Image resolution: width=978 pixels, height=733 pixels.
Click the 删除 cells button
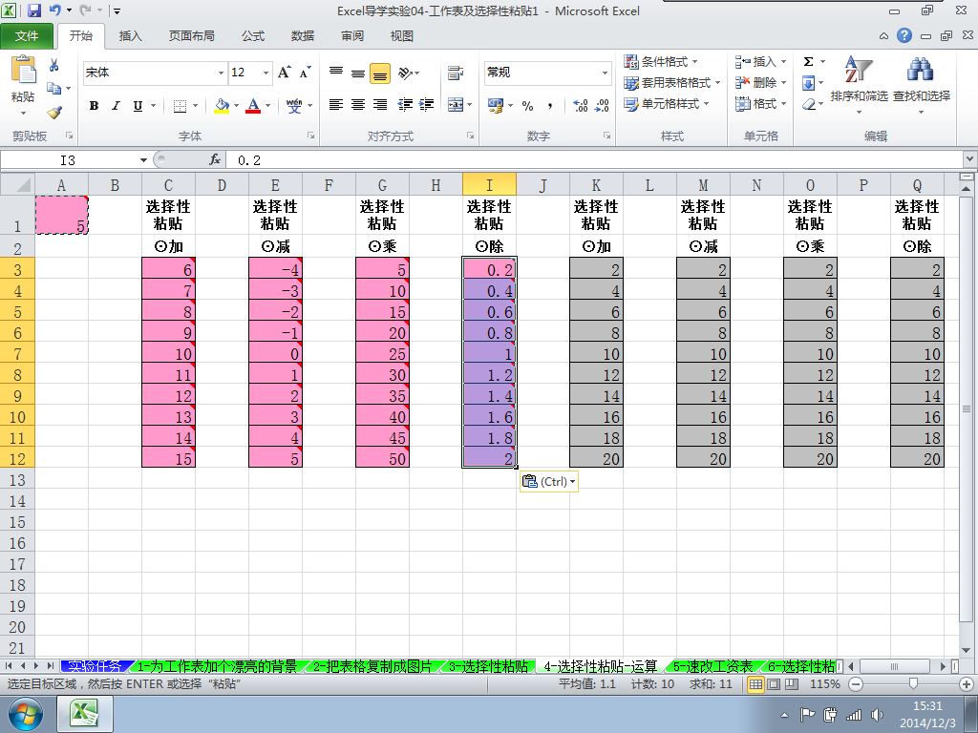tap(761, 83)
